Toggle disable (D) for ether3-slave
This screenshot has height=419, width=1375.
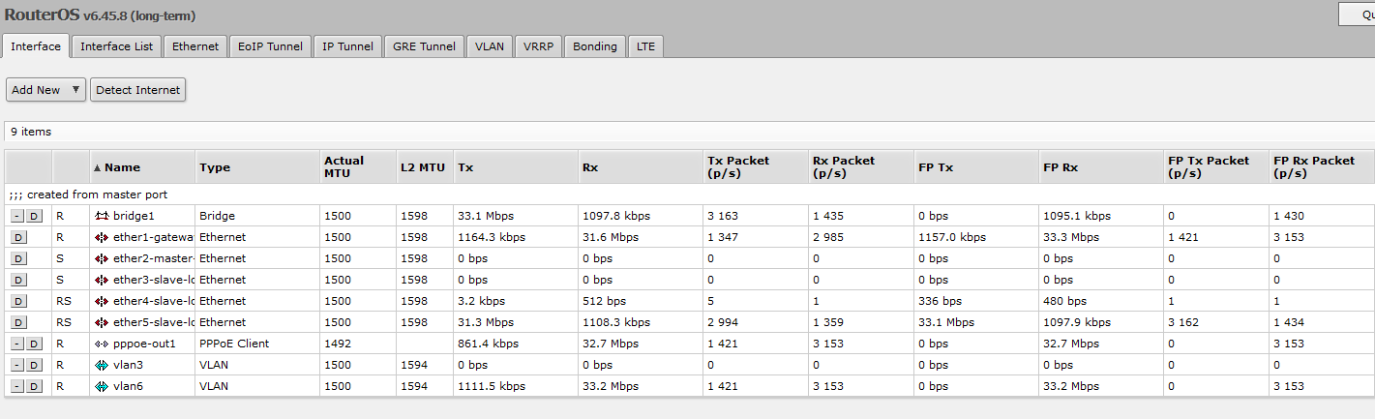(x=19, y=280)
